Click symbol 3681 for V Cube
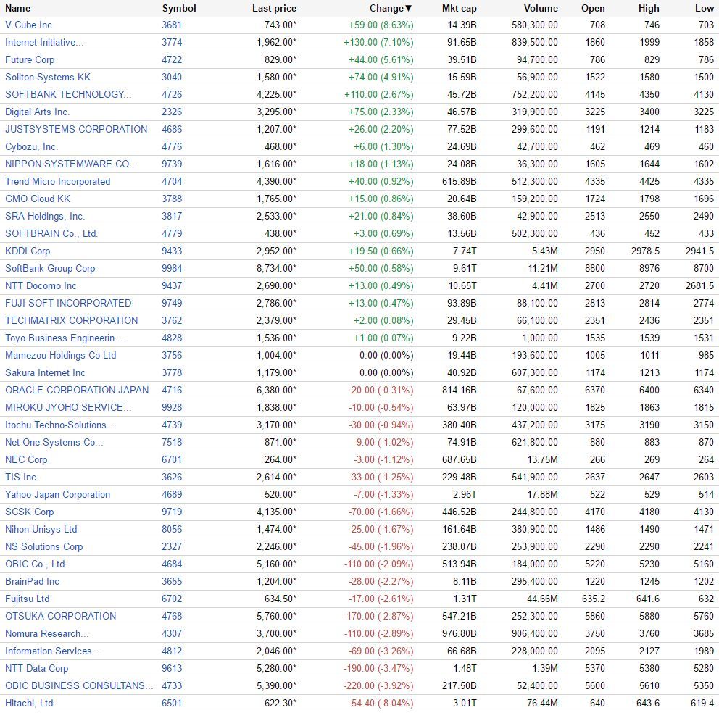Viewport: 719px width, 713px height. [172, 25]
